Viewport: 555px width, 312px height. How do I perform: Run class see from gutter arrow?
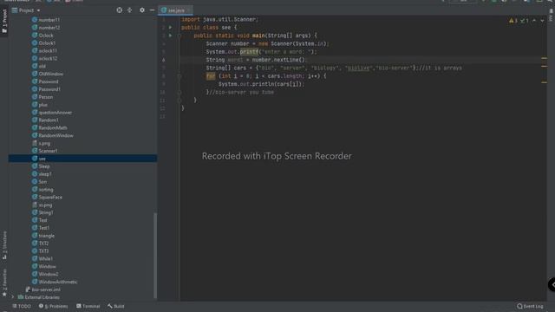[170, 27]
